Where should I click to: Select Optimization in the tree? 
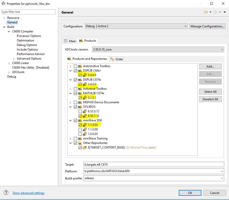[x=25, y=40]
